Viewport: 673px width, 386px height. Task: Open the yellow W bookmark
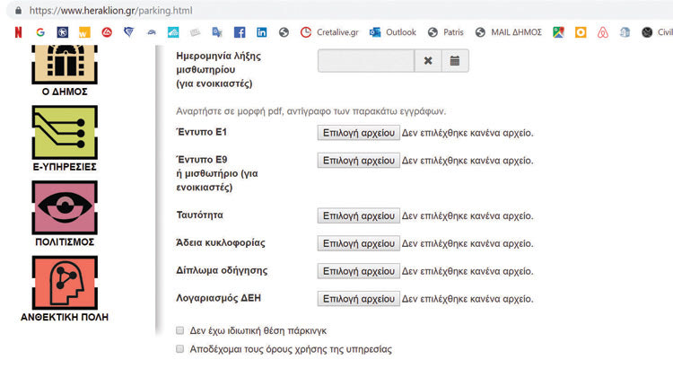[84, 32]
